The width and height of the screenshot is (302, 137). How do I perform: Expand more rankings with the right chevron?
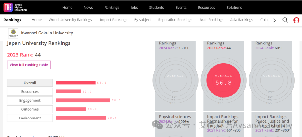pos(275,20)
